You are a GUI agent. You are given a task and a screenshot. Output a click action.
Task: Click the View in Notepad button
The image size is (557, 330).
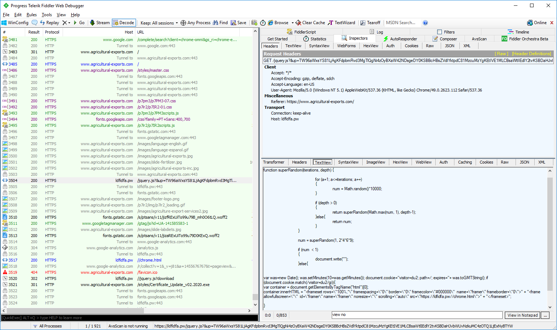[x=522, y=315]
